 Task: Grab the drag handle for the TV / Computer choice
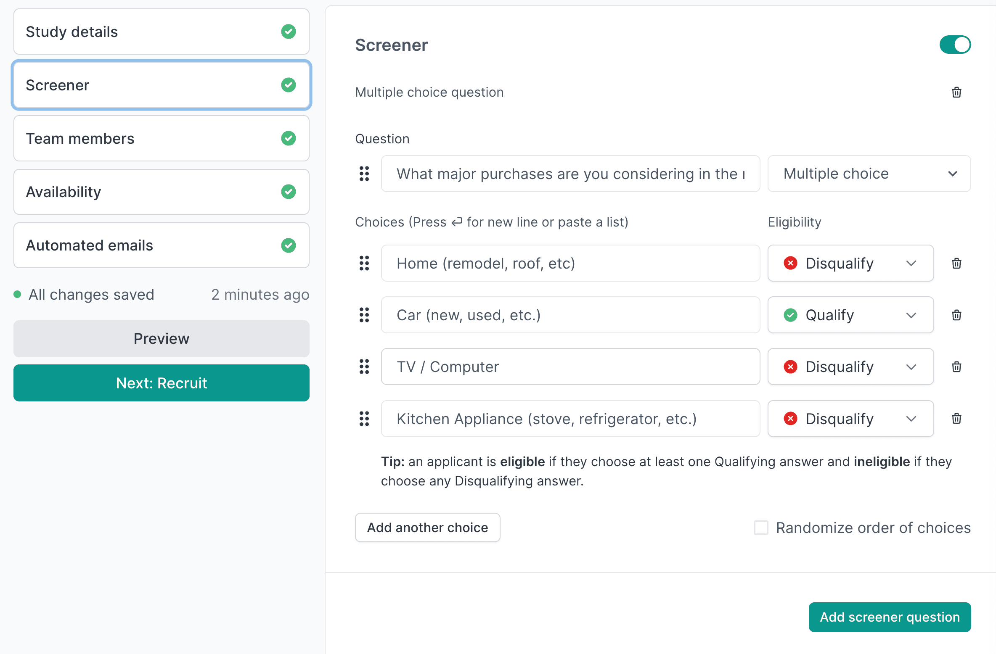pos(364,367)
